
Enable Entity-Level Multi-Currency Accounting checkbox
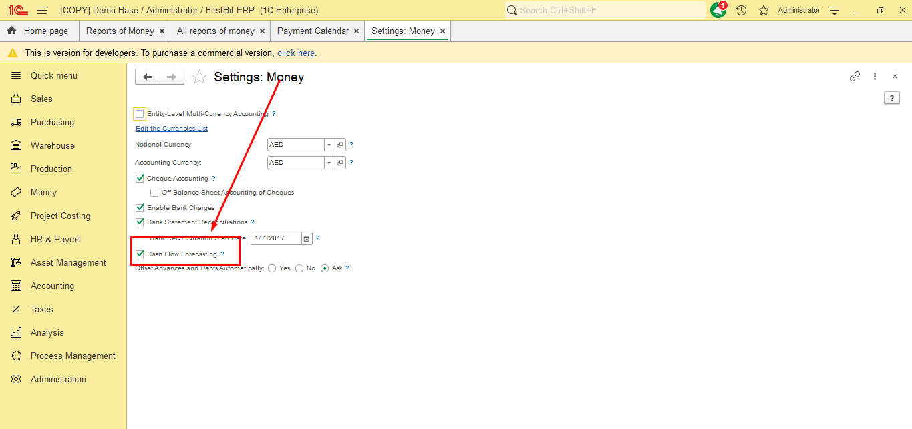click(140, 114)
